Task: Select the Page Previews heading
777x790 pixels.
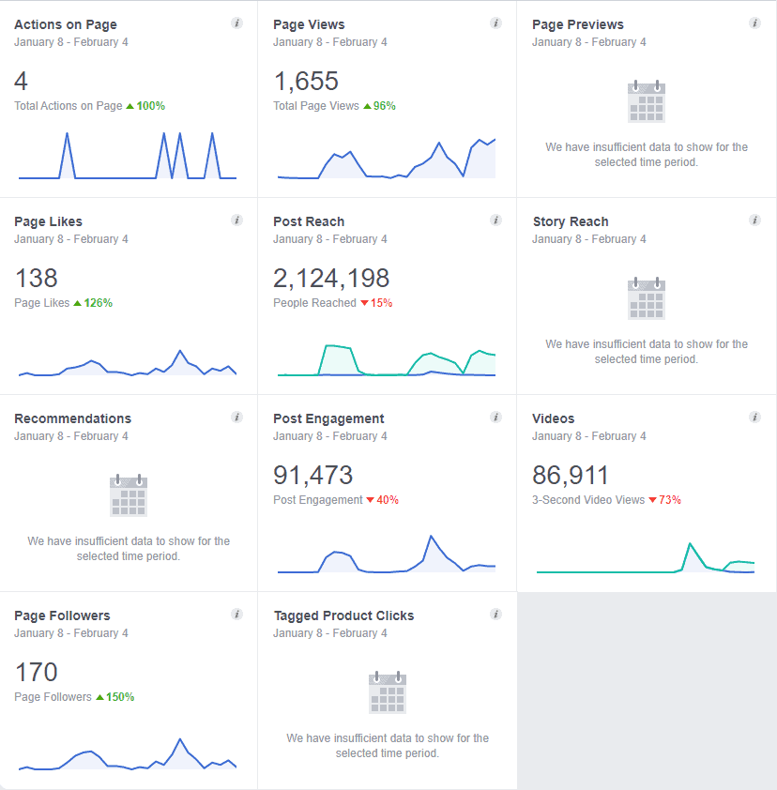Action: click(578, 24)
